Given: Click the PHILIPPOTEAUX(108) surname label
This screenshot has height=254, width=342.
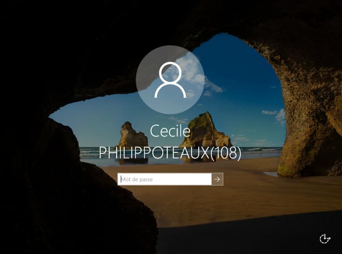Looking at the screenshot, I should 170,153.
